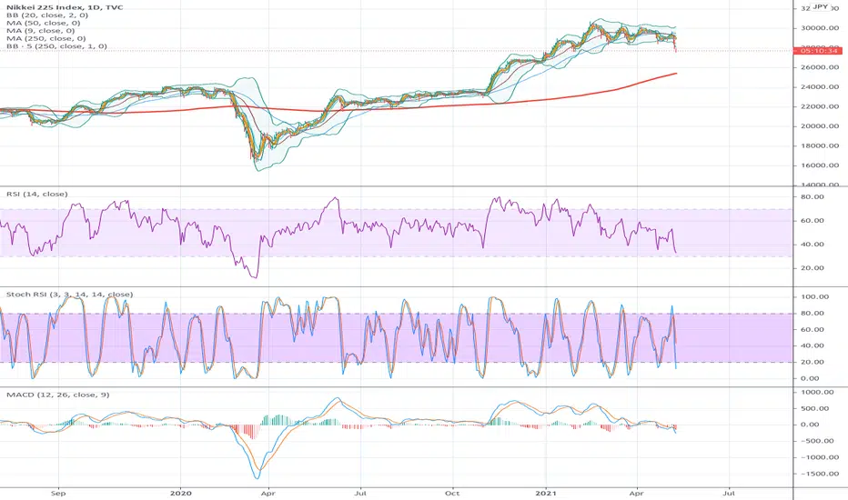The height and width of the screenshot is (500, 848).
Task: Click the Sep label on the time axis
Action: (x=58, y=493)
